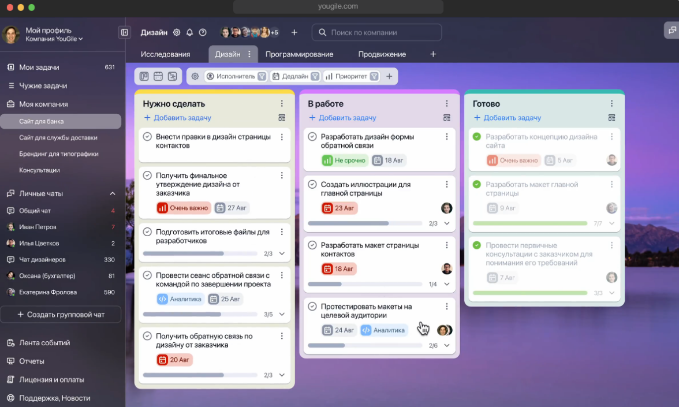Mark Подготовить итоговые файлы task complete
The height and width of the screenshot is (407, 679).
tap(147, 232)
